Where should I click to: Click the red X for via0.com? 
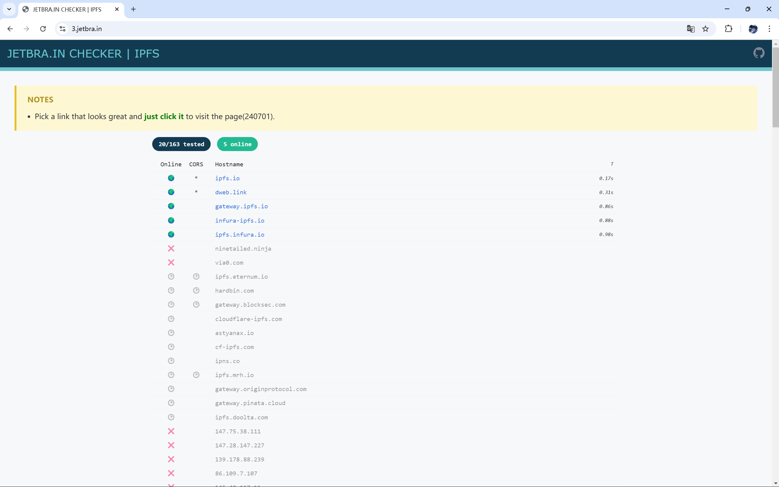[x=171, y=263]
